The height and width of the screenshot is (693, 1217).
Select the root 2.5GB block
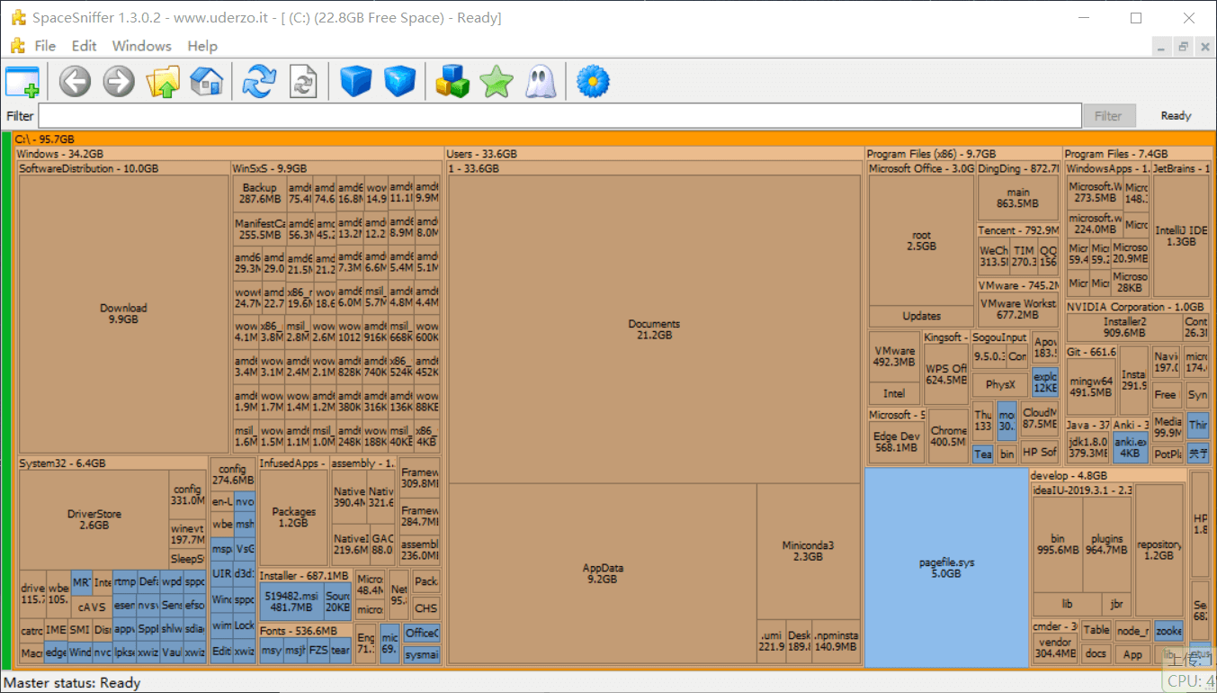pyautogui.click(x=921, y=240)
